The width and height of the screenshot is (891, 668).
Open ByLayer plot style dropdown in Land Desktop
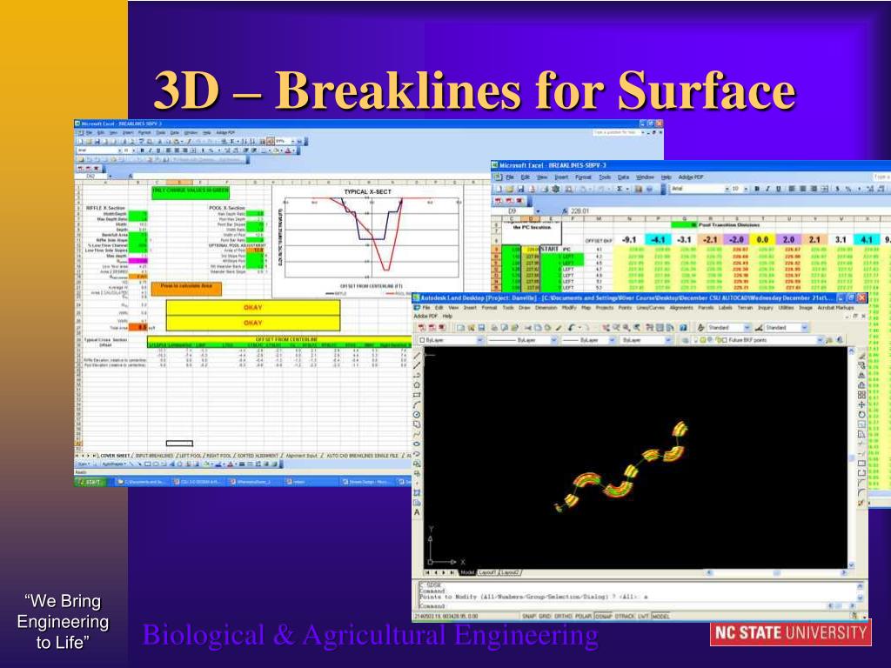click(x=667, y=340)
